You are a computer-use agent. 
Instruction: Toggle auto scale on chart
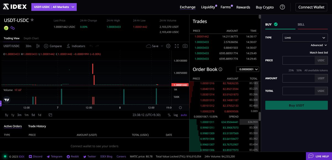click(184, 115)
